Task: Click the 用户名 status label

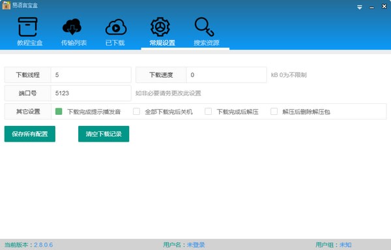Action: [x=172, y=245]
